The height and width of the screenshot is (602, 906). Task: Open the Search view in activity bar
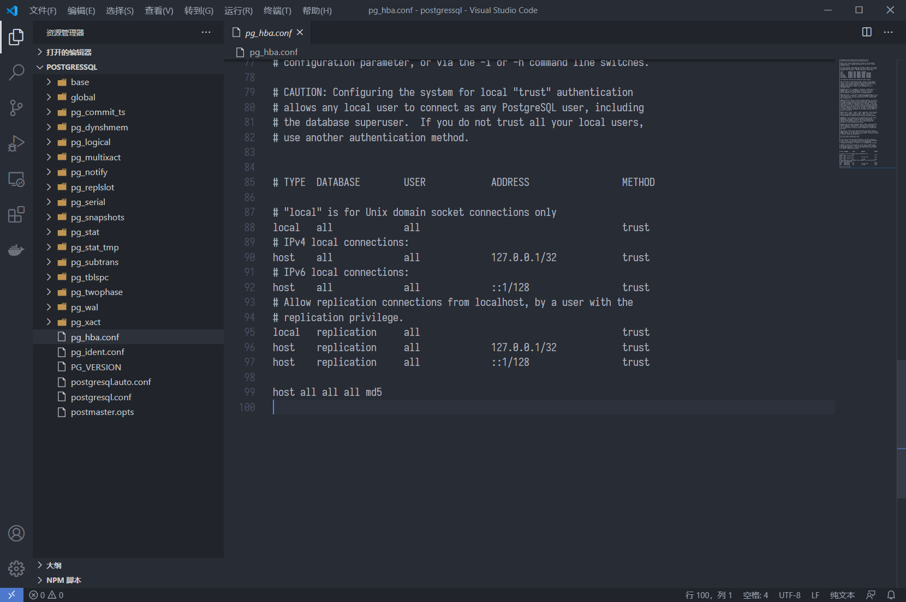[x=16, y=72]
